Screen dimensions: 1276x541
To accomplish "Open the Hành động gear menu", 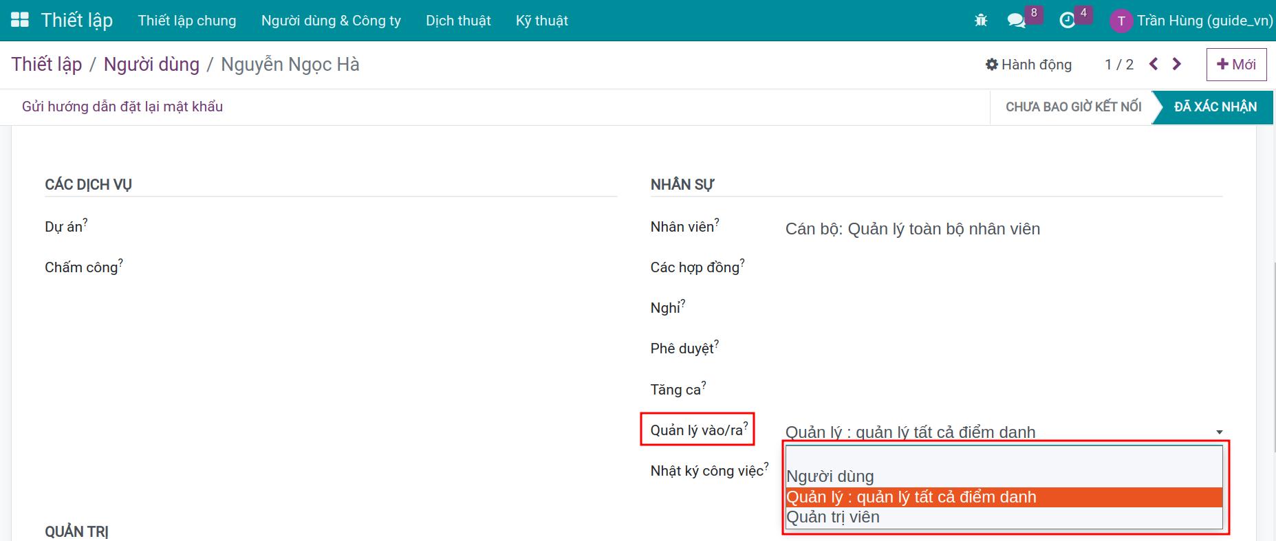I will [1028, 65].
